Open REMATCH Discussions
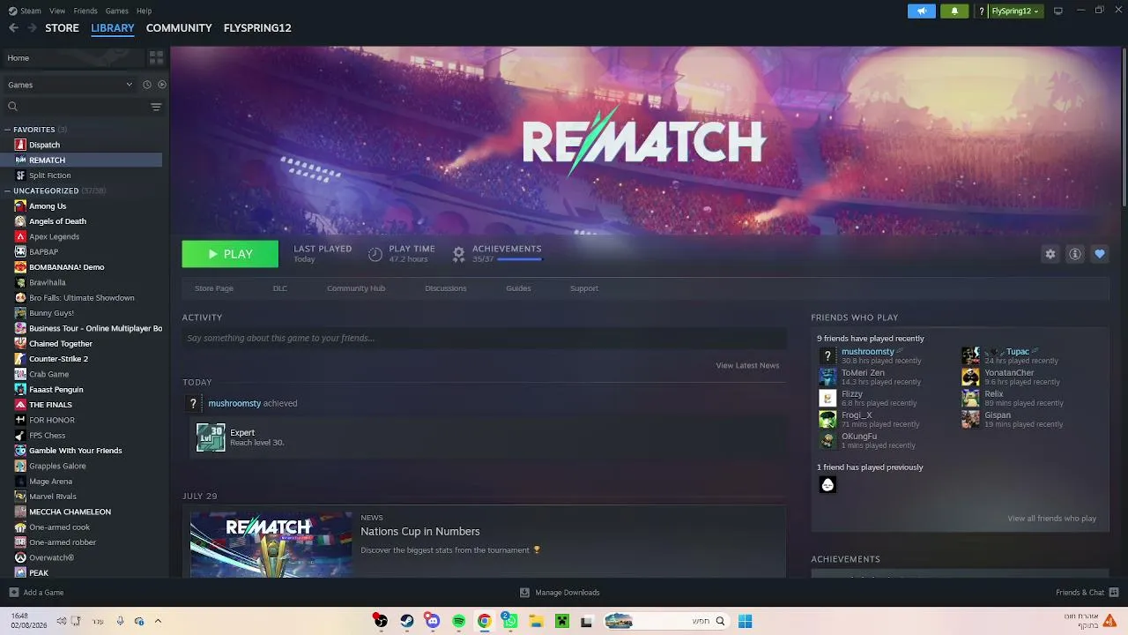 pyautogui.click(x=446, y=288)
